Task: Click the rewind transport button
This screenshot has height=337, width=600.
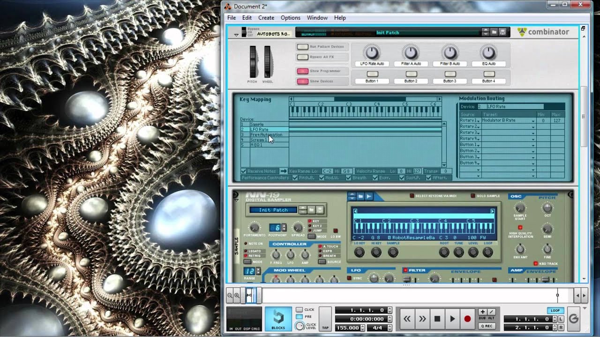Action: (x=407, y=319)
